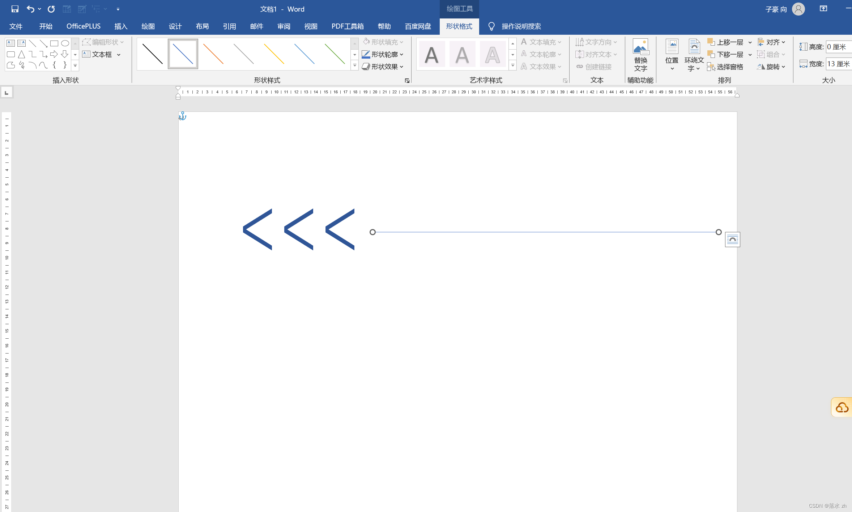Click the layout options icon beside the line
This screenshot has height=512, width=852.
coord(732,240)
